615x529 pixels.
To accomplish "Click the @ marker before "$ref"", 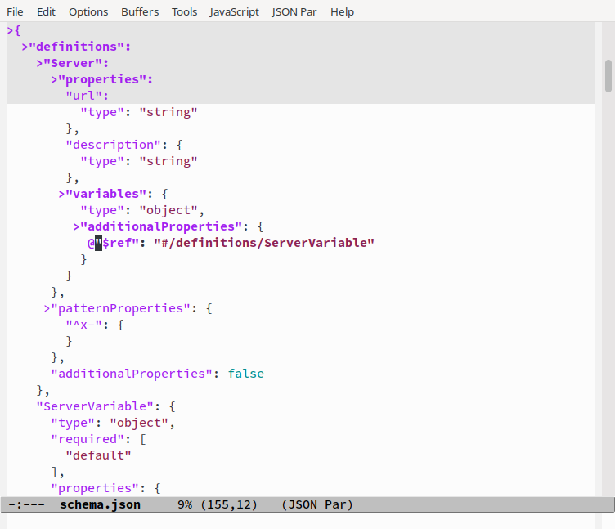I will (91, 243).
